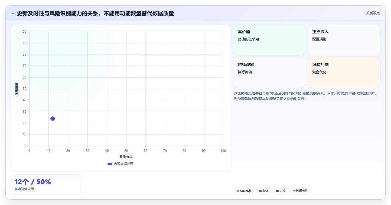Click the 高功能低采用 label under the statistic

(x=24, y=189)
